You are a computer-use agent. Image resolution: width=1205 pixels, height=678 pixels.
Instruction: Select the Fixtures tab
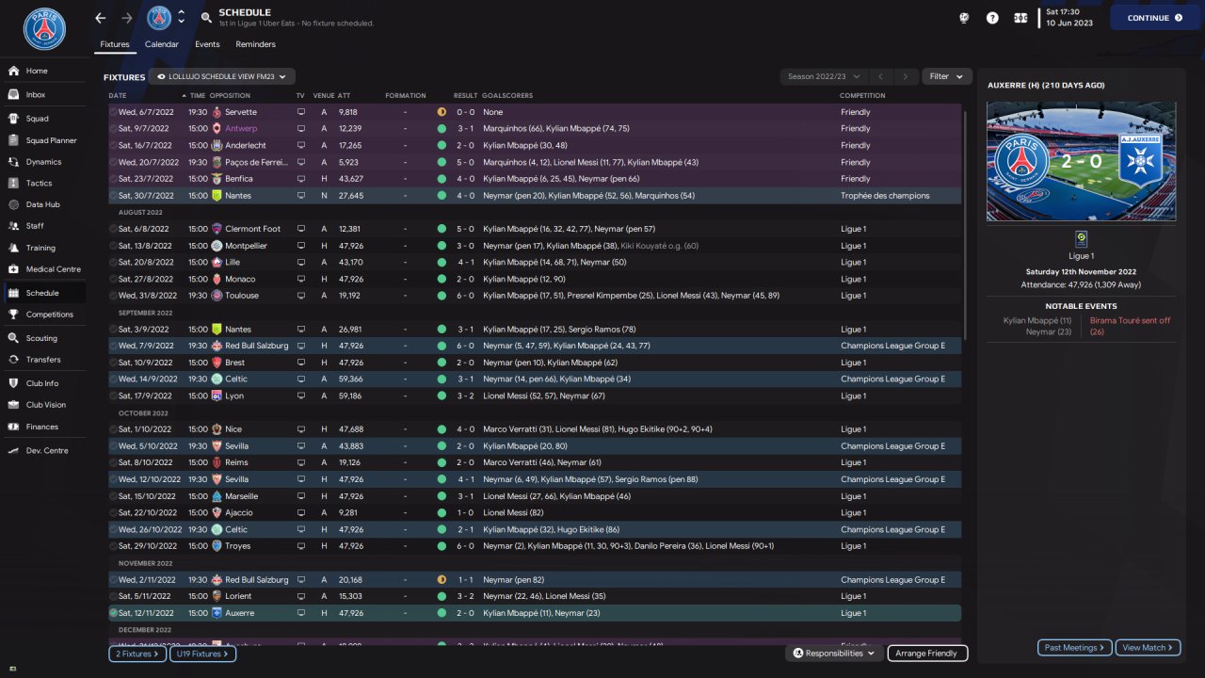115,44
